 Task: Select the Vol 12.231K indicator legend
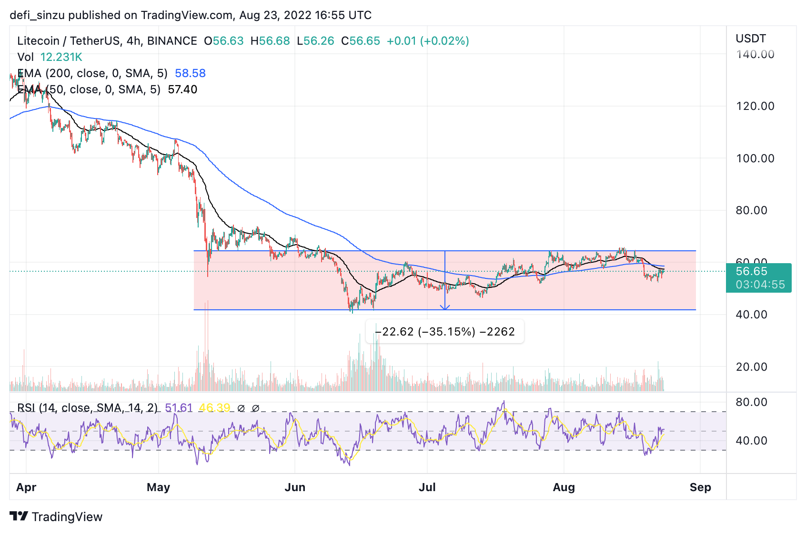coord(50,57)
